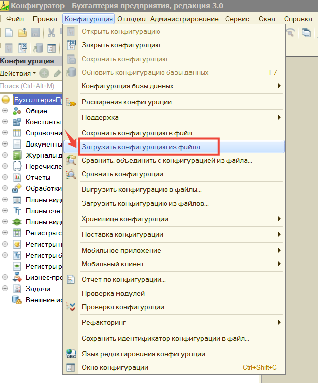Open the Поставка конфигурации submenu
Image resolution: width=318 pixels, height=383 pixels.
pyautogui.click(x=174, y=235)
